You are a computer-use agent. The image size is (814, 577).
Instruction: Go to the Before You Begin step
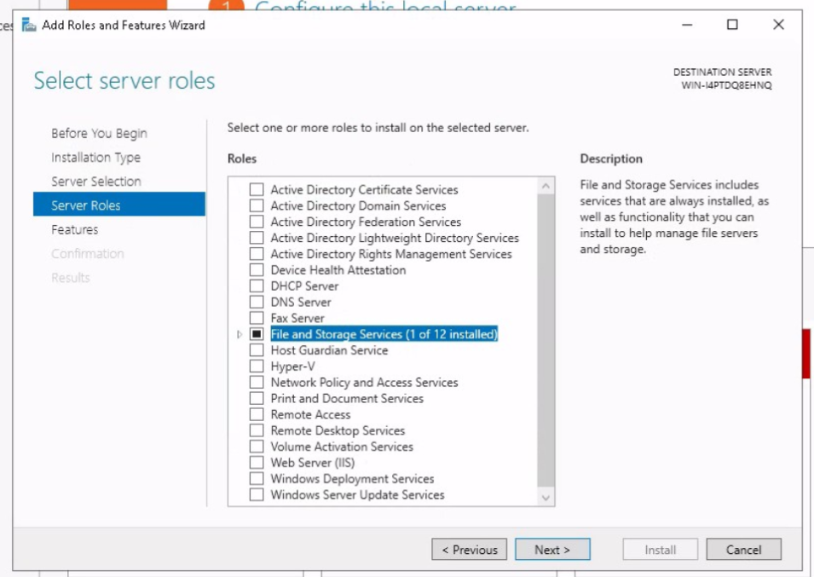tap(99, 134)
